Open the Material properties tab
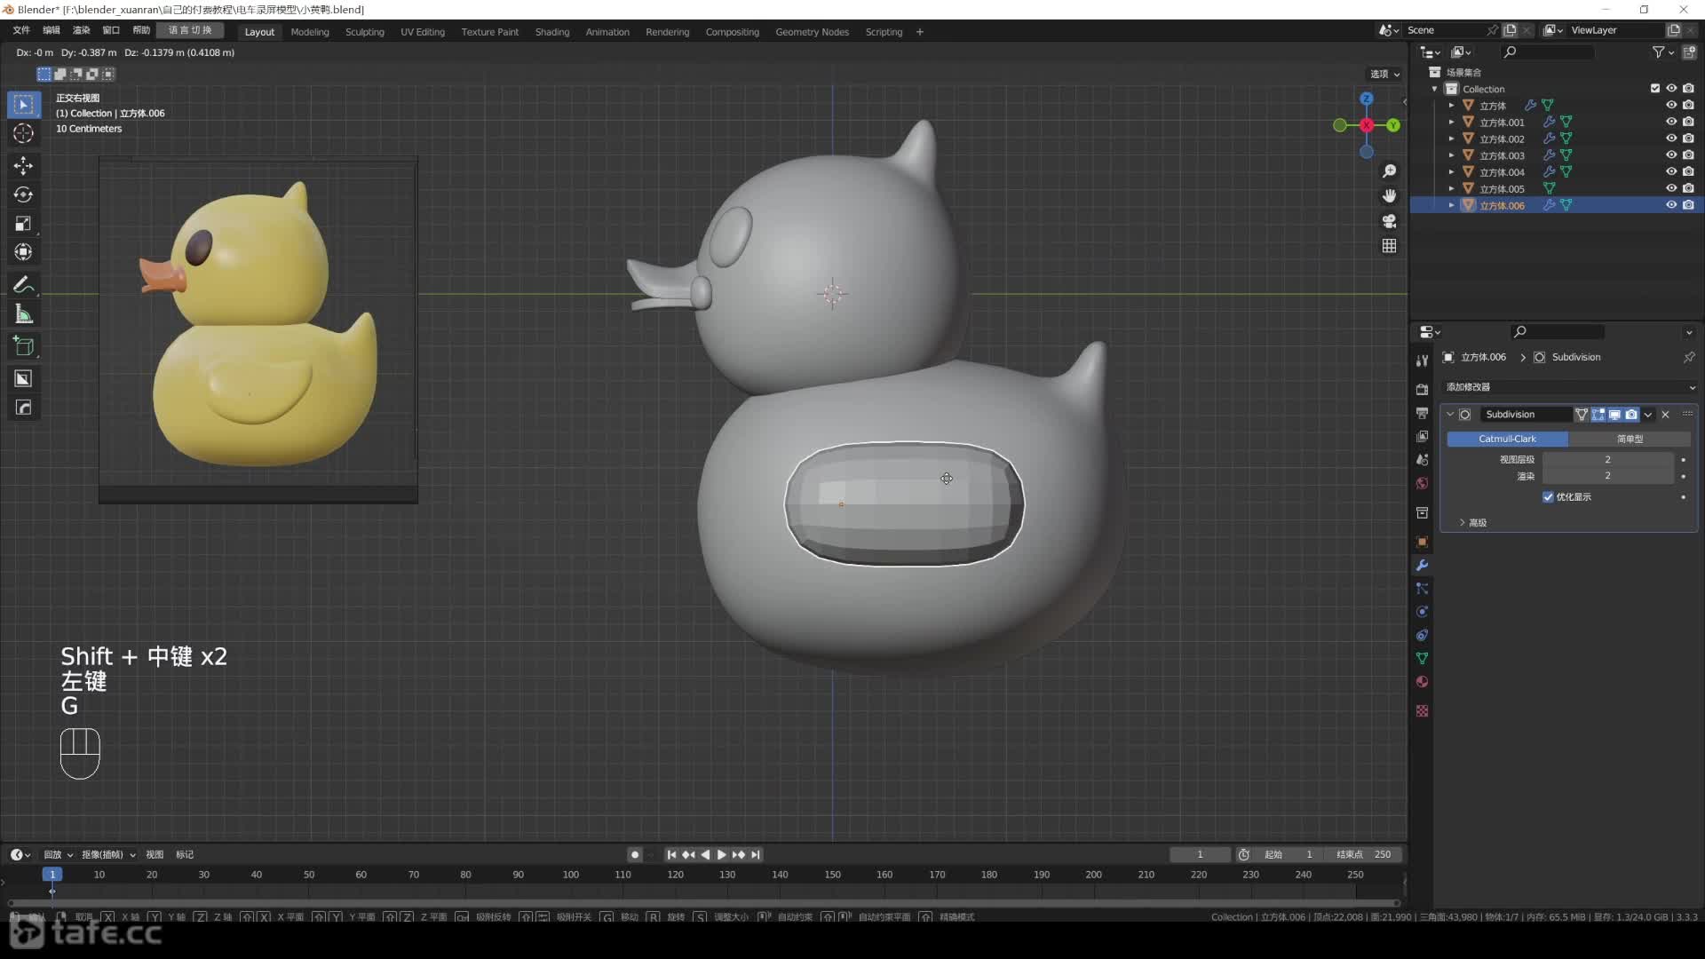 tap(1422, 682)
